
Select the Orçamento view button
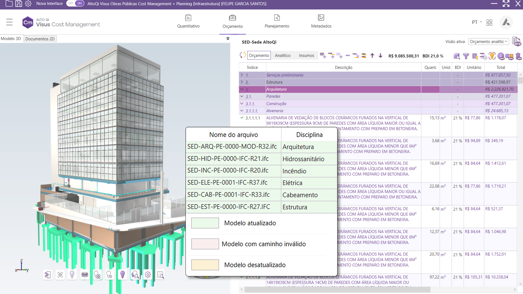pos(259,56)
